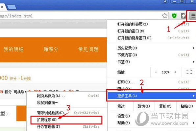Click 剪切(T) in the edit row
Viewport: 196px width, 133px height.
pyautogui.click(x=144, y=106)
